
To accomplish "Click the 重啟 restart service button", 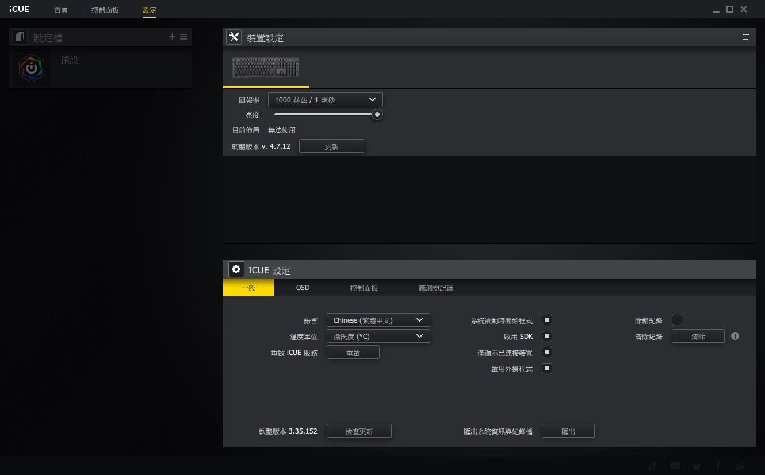I will point(353,353).
